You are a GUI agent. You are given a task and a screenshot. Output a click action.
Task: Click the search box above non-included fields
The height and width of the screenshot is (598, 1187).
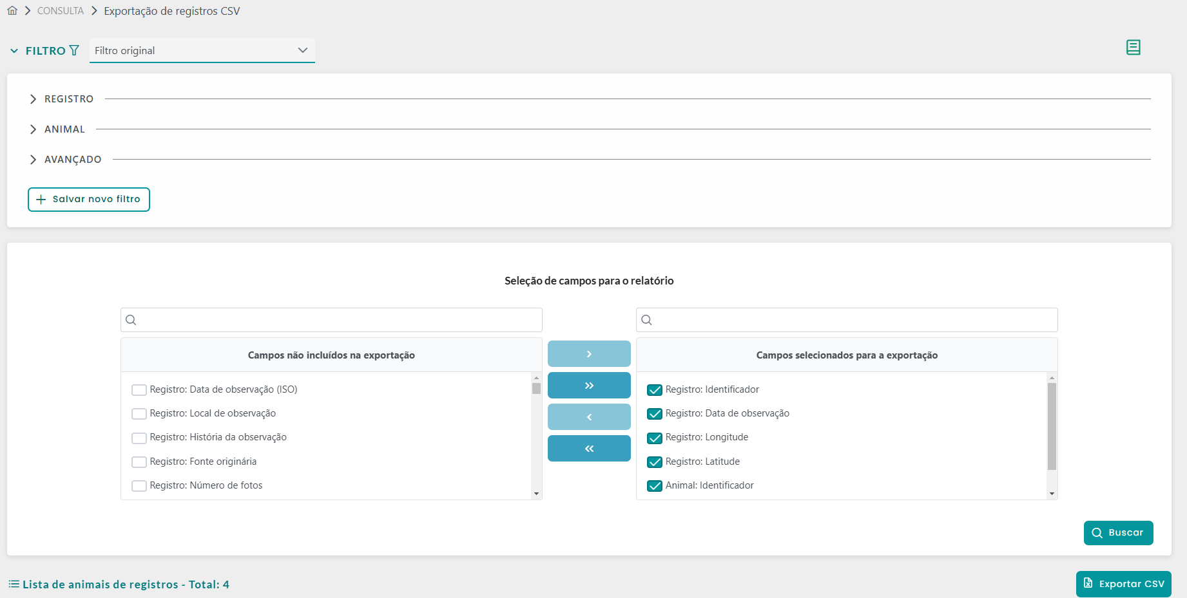331,320
